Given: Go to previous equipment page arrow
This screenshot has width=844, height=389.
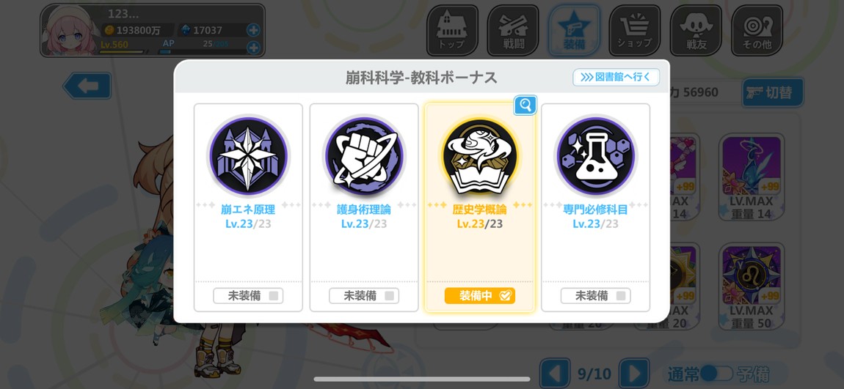Looking at the screenshot, I should point(554,373).
